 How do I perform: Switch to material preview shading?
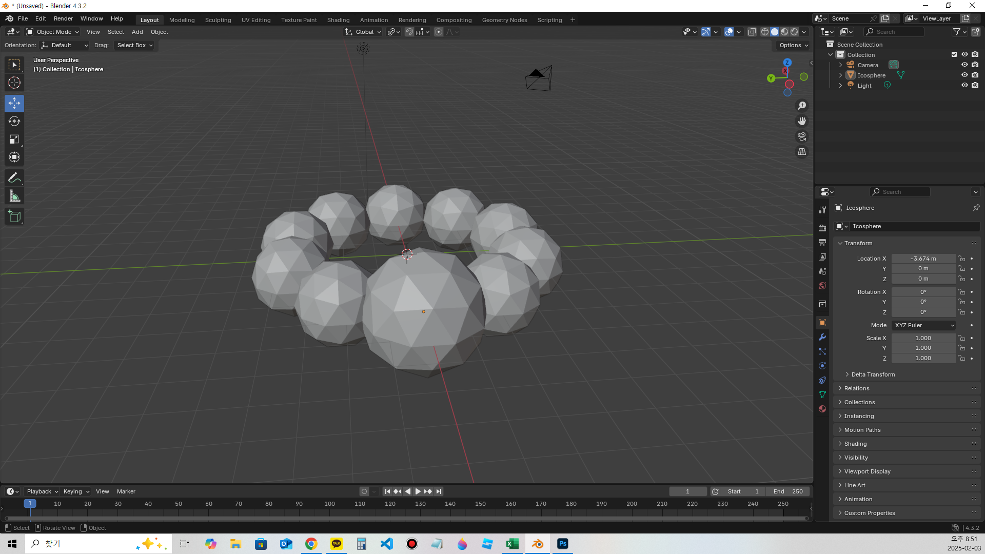coord(784,32)
